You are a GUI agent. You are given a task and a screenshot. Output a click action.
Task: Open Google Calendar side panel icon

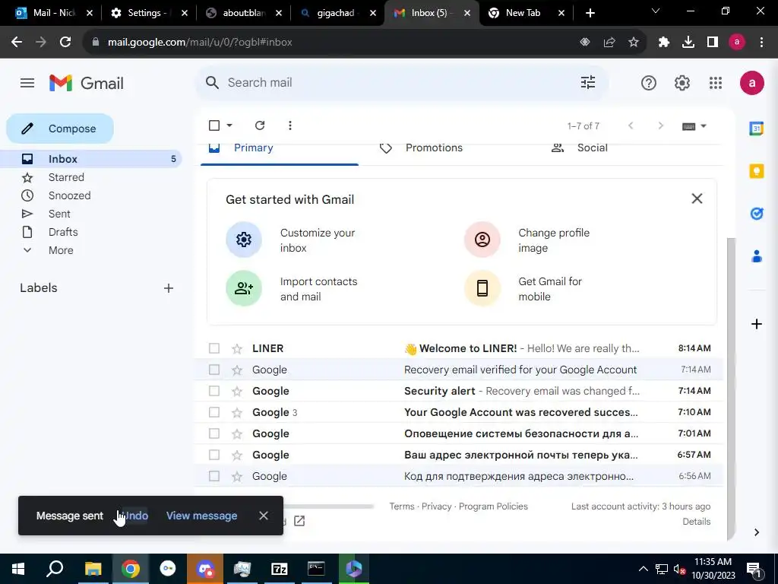(x=756, y=129)
